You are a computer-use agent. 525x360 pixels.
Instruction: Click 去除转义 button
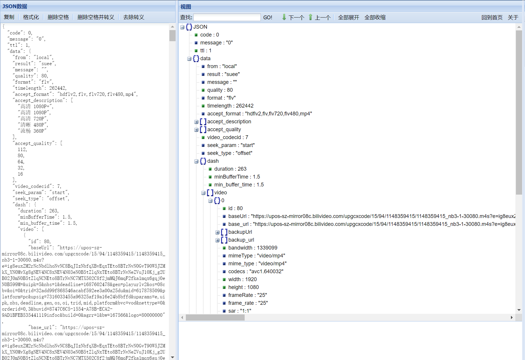click(134, 17)
